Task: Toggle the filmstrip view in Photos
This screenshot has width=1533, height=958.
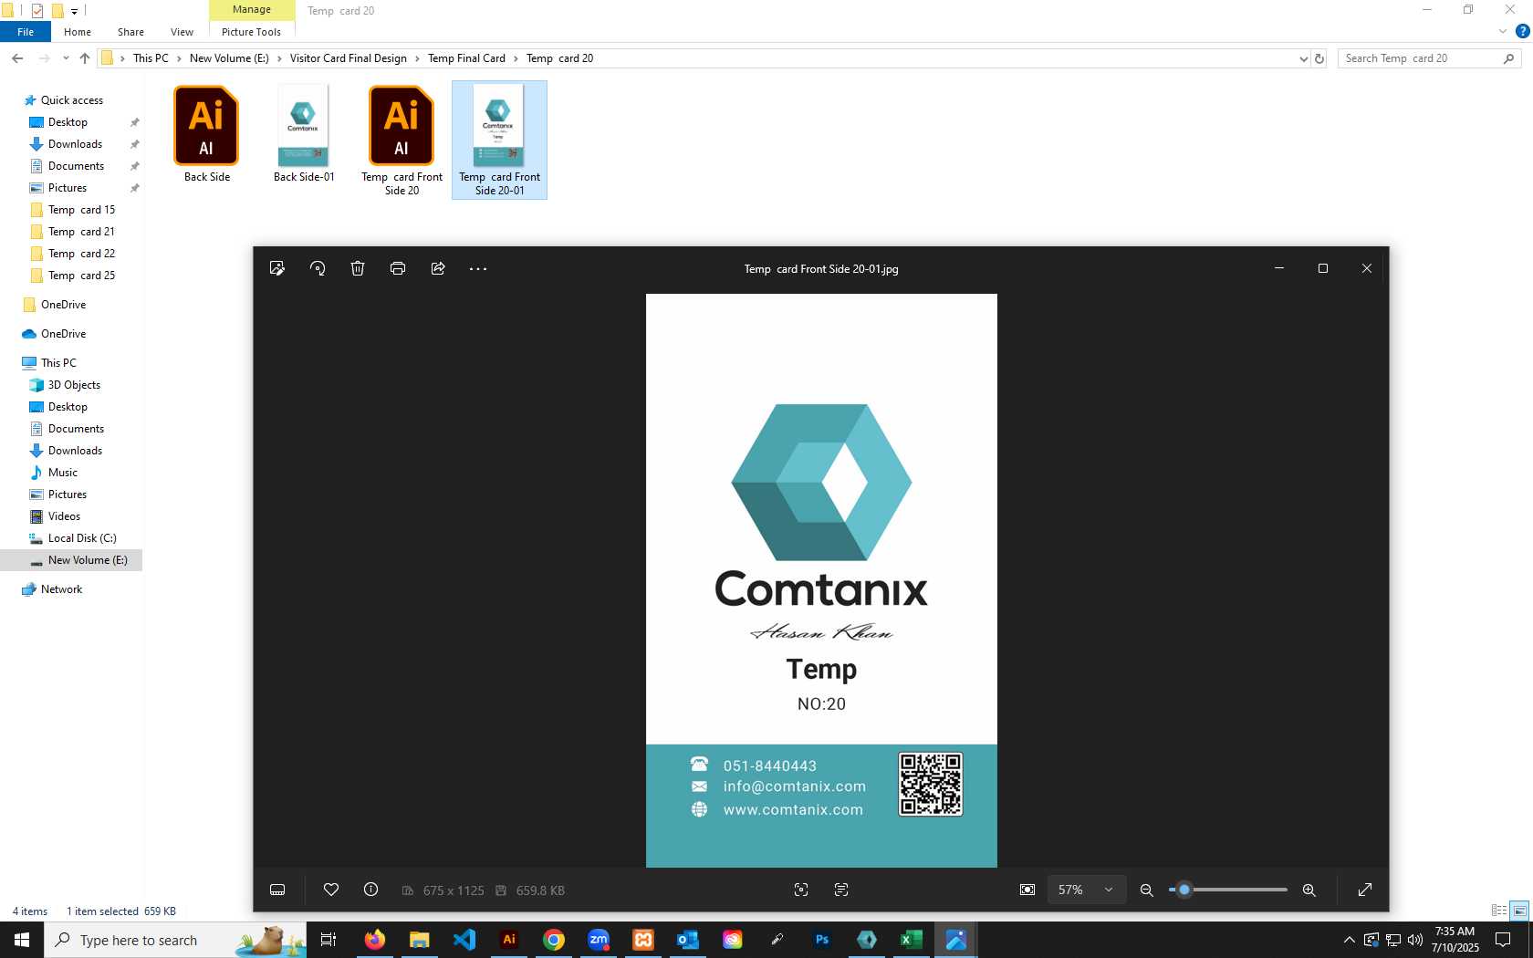Action: tap(277, 890)
